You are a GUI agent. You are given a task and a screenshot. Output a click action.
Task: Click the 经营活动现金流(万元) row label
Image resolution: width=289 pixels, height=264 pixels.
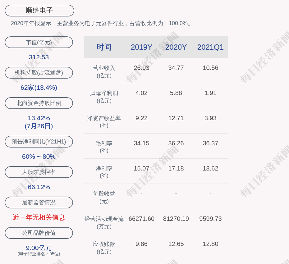(x=104, y=223)
